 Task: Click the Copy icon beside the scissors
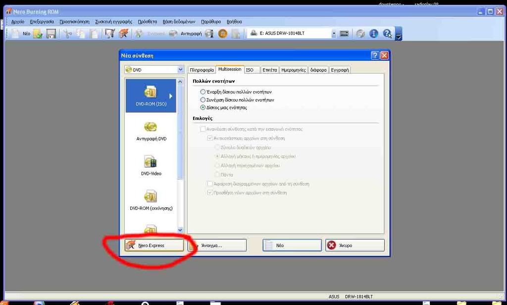pyautogui.click(x=81, y=33)
